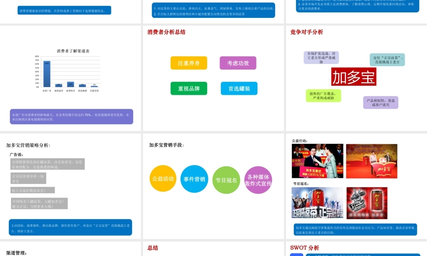Click the 事件营销 blue circle
Screen dimensions: 427x256
point(194,179)
